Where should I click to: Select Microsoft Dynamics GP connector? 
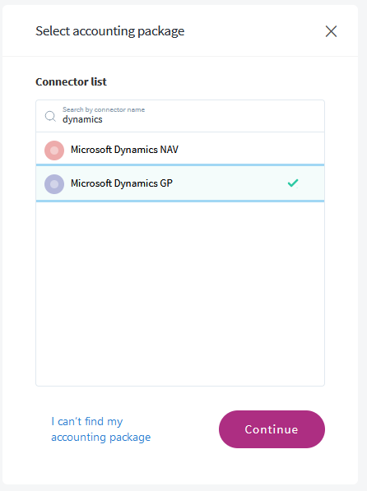pos(180,183)
